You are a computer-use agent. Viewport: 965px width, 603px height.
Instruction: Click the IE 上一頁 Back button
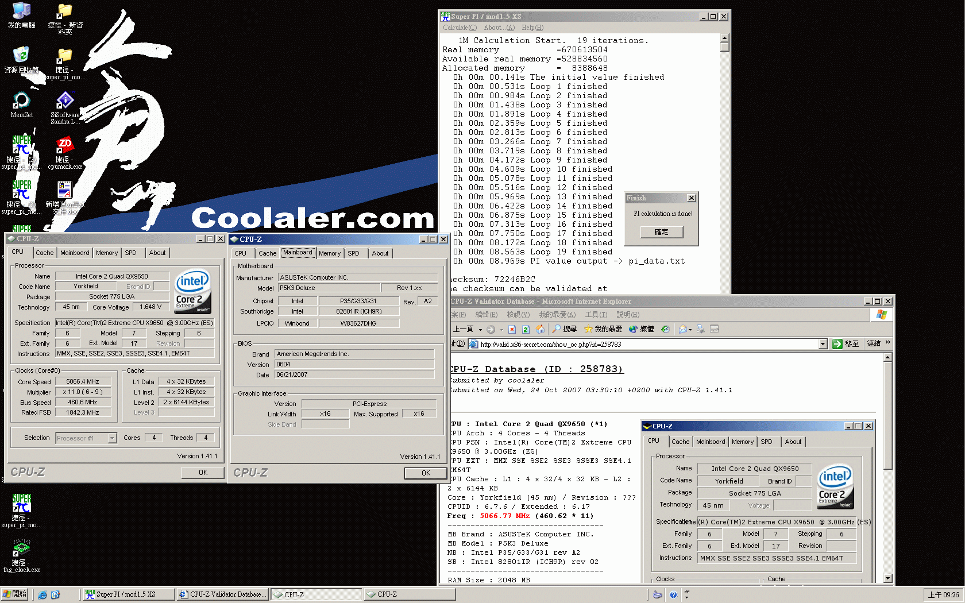tap(464, 329)
